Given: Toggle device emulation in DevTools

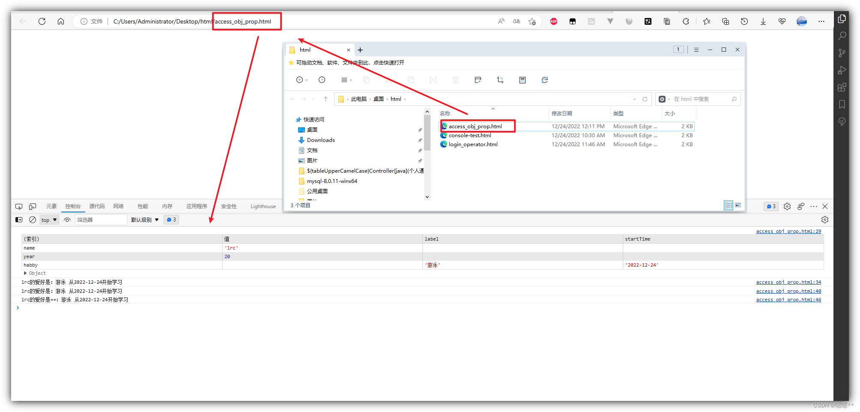Looking at the screenshot, I should (33, 206).
